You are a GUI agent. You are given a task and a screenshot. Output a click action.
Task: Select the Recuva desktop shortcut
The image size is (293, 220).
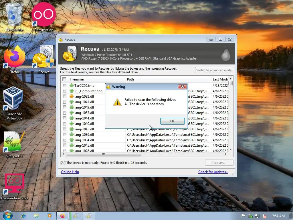[x=43, y=59]
